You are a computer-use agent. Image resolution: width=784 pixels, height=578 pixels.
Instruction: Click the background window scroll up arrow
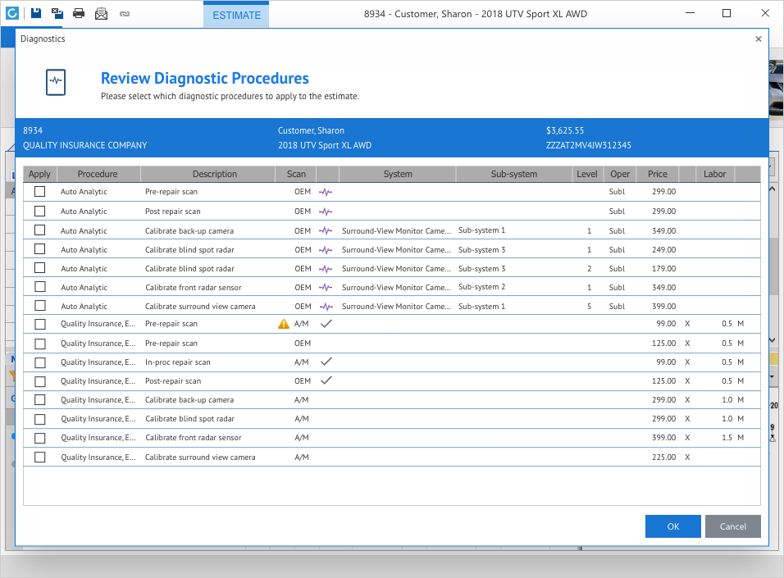click(x=772, y=189)
